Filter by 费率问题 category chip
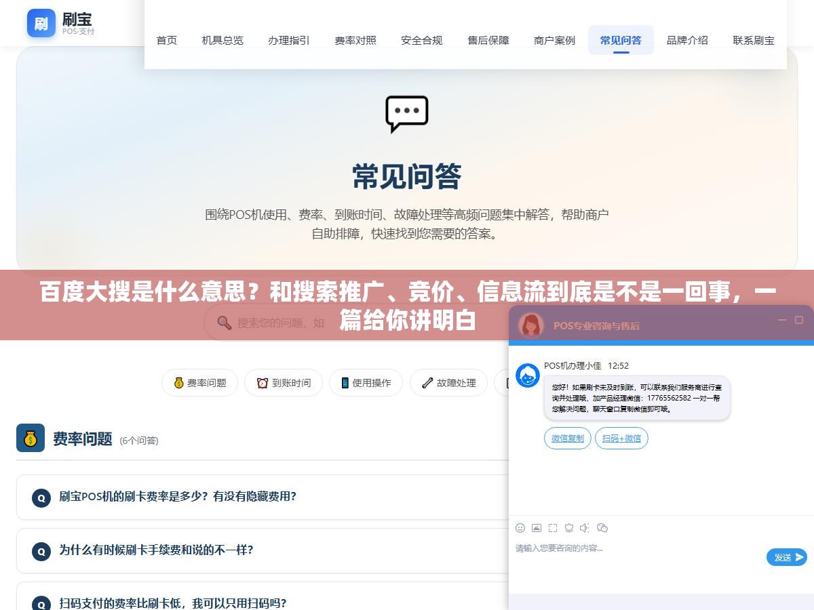The width and height of the screenshot is (814, 610). pyautogui.click(x=199, y=383)
